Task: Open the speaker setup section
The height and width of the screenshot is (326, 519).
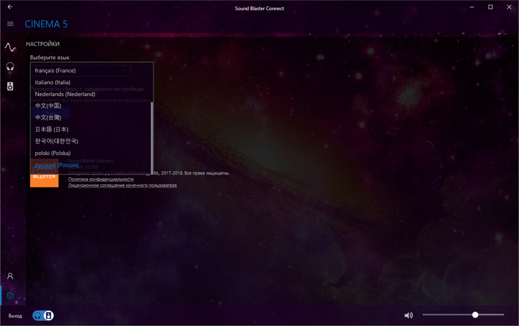Action: tap(10, 87)
